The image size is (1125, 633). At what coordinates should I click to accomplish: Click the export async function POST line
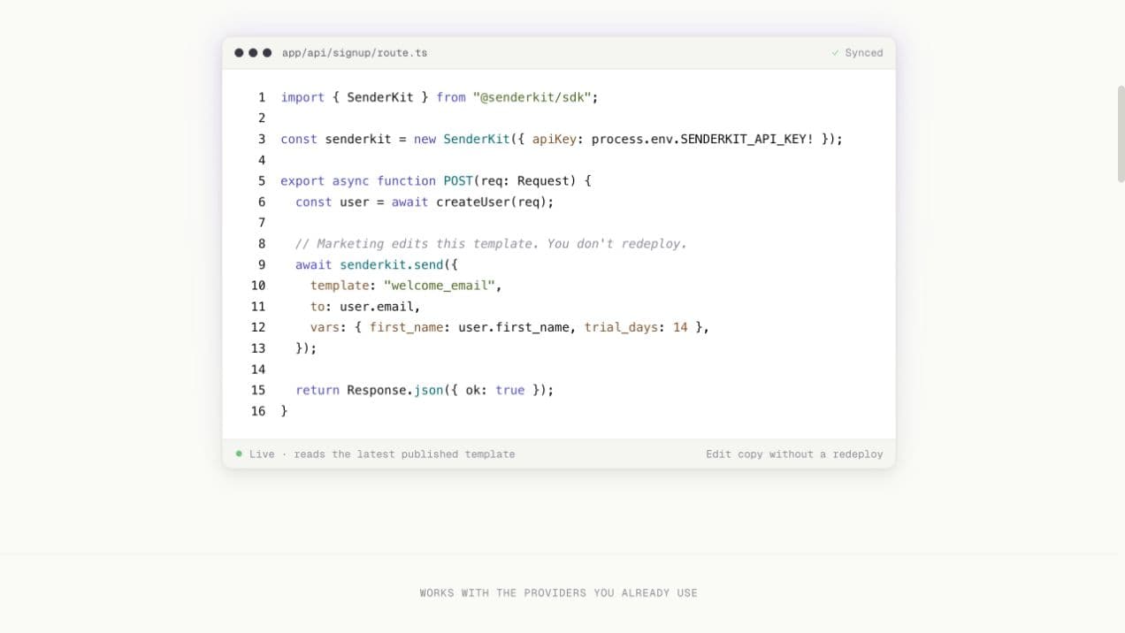coord(436,180)
